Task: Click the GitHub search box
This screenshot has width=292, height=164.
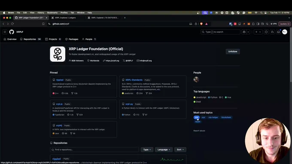Action: tap(220, 32)
